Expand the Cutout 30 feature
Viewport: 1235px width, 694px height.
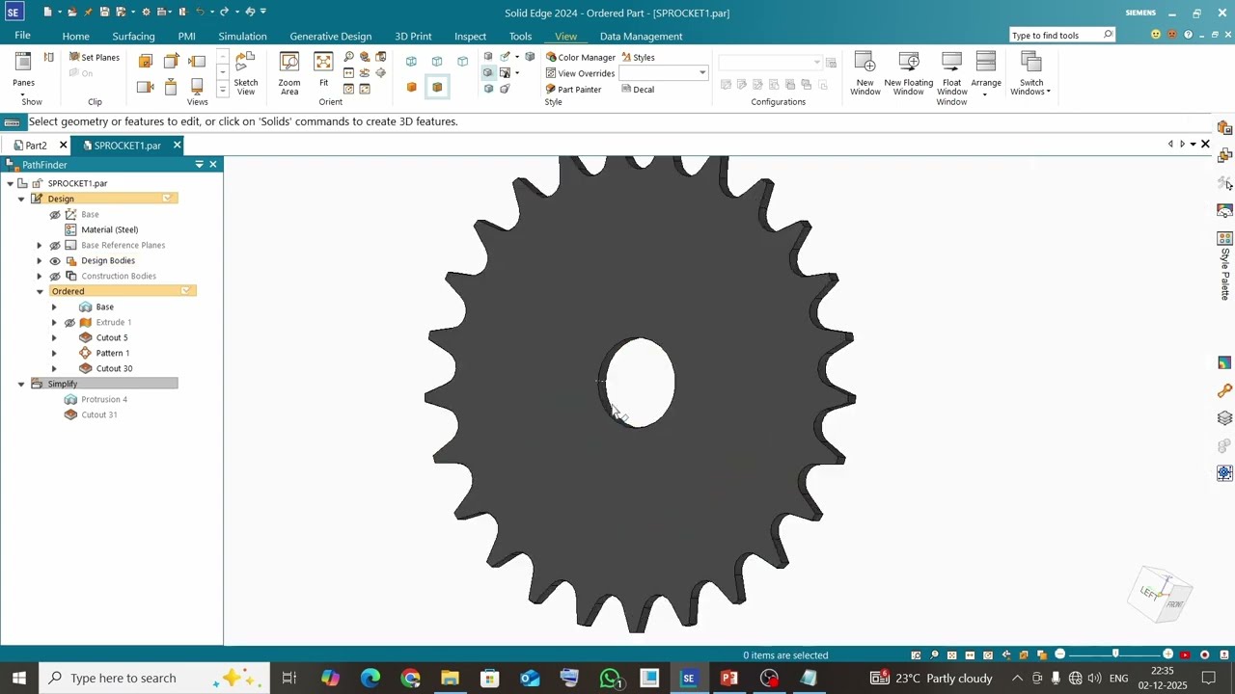[54, 368]
